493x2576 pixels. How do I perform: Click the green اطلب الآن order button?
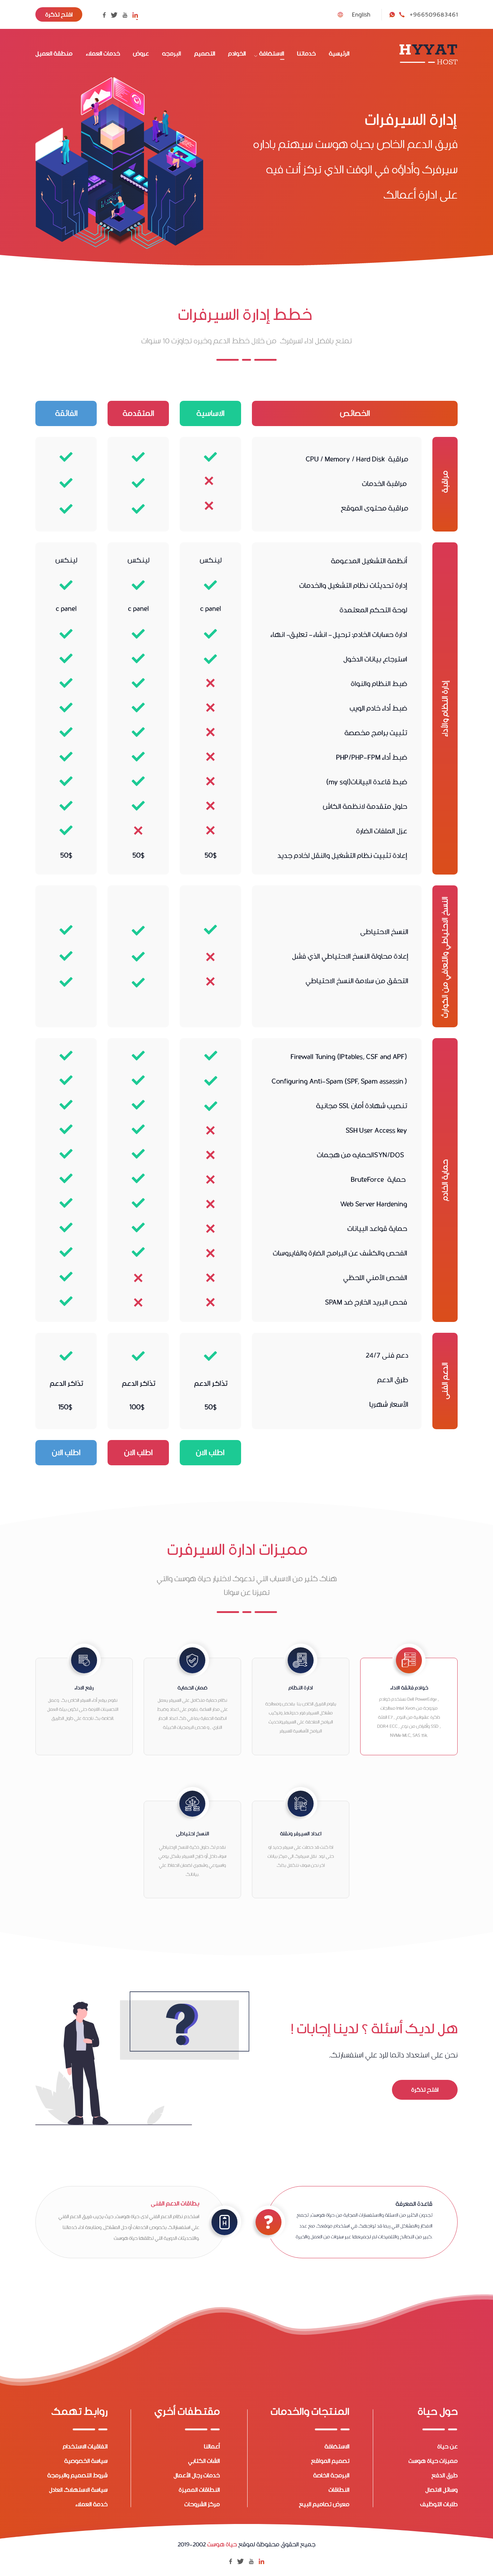(x=210, y=1452)
